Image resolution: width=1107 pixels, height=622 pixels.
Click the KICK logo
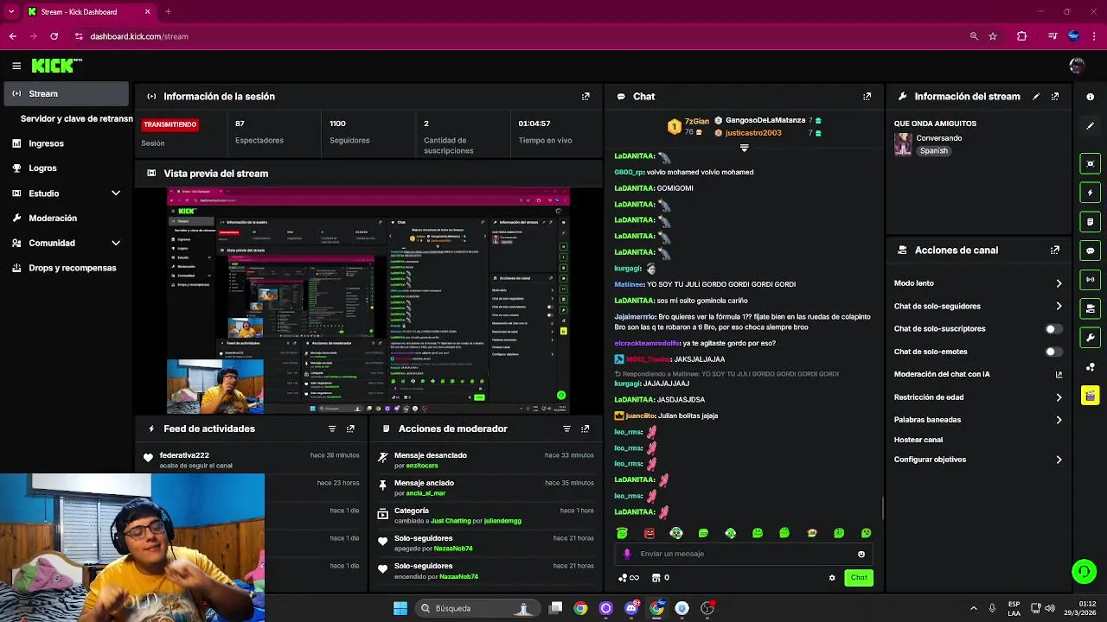(x=56, y=66)
